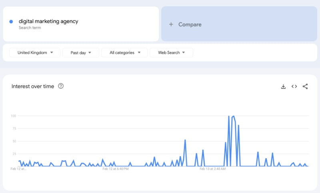This screenshot has width=320, height=193.
Task: Click the 100 value on y-axis
Action: (13, 116)
